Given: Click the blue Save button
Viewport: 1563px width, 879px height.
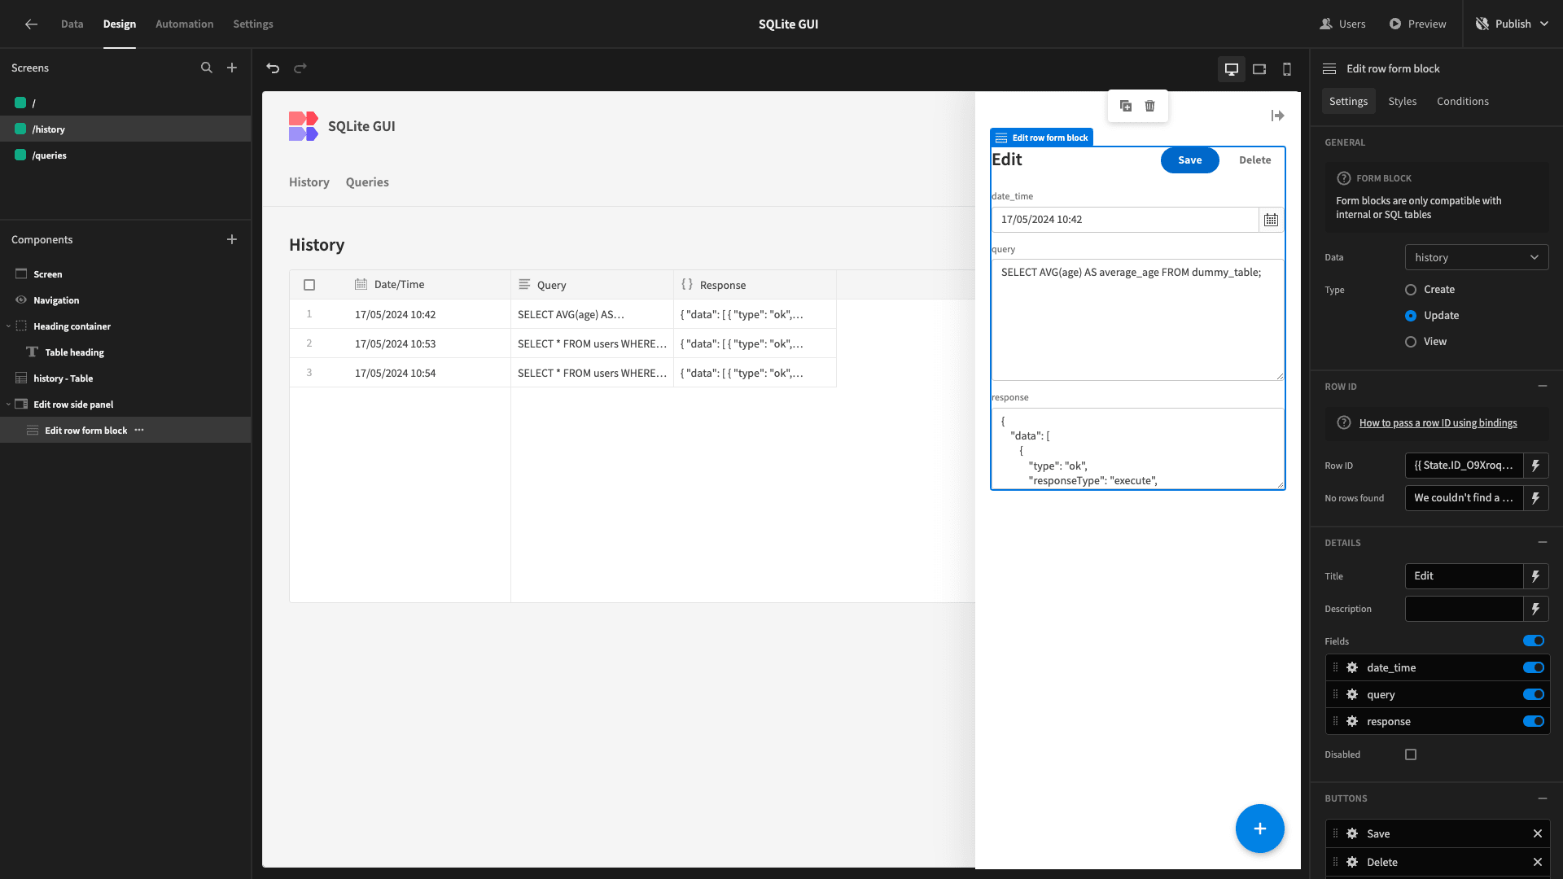Looking at the screenshot, I should coord(1190,160).
